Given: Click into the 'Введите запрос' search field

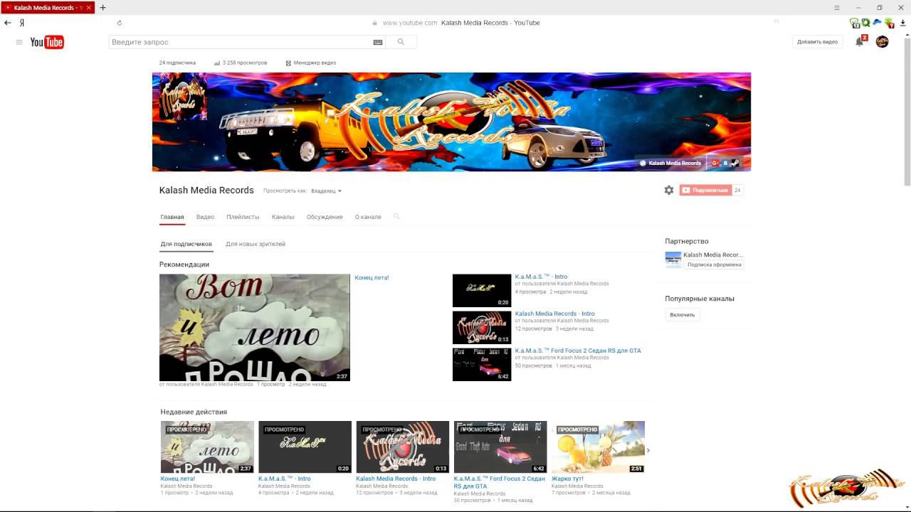Looking at the screenshot, I should [241, 42].
